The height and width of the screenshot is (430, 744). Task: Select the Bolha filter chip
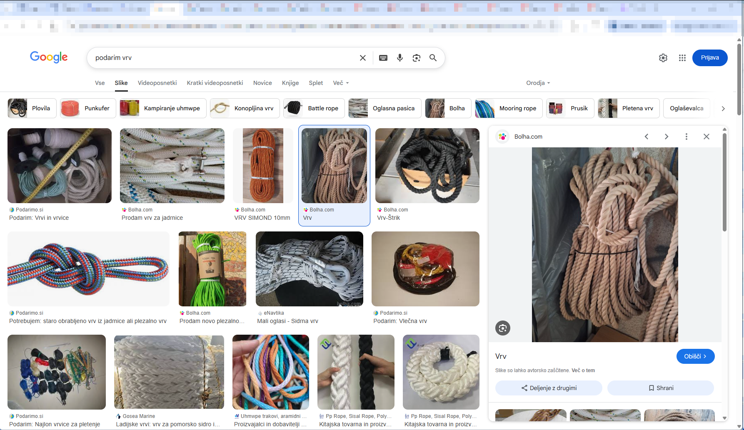[x=448, y=108]
